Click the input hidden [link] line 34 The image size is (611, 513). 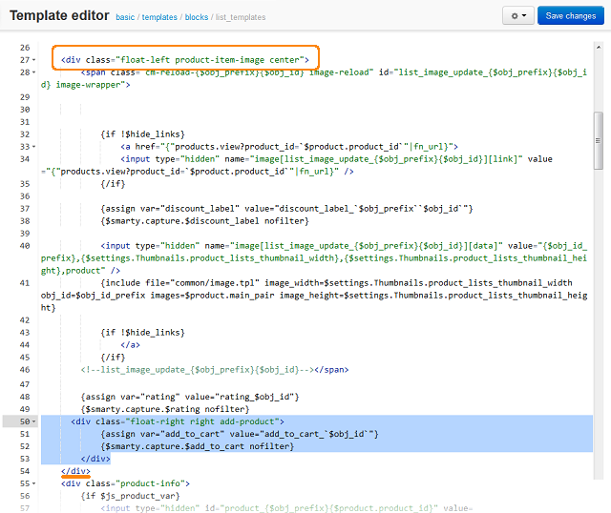[x=297, y=165]
